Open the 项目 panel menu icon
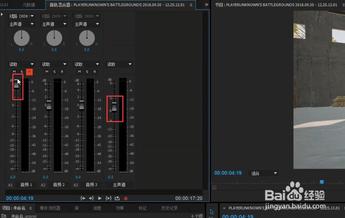The image size is (345, 218). pyautogui.click(x=31, y=208)
